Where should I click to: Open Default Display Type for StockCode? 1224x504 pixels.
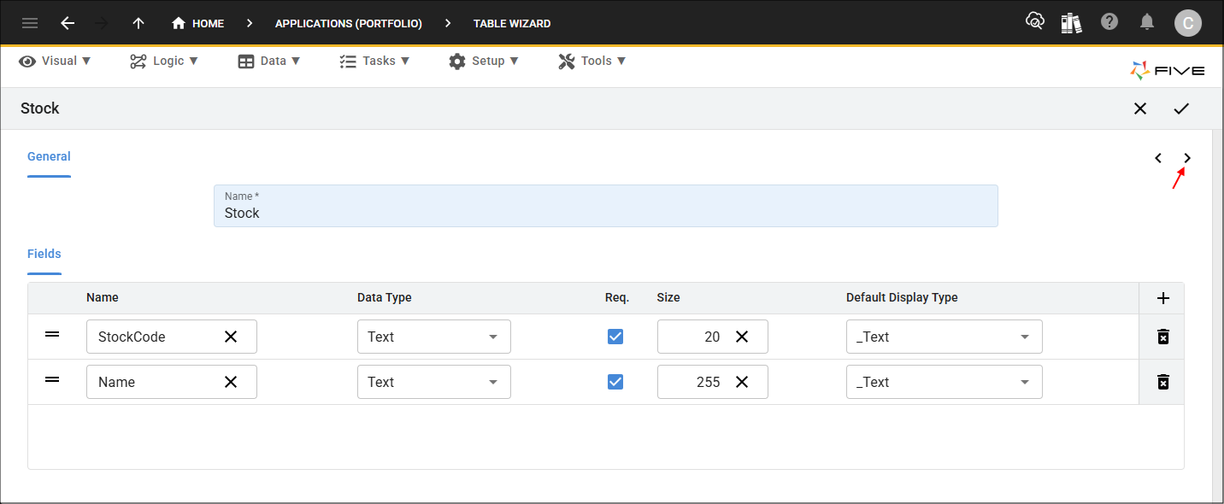944,337
